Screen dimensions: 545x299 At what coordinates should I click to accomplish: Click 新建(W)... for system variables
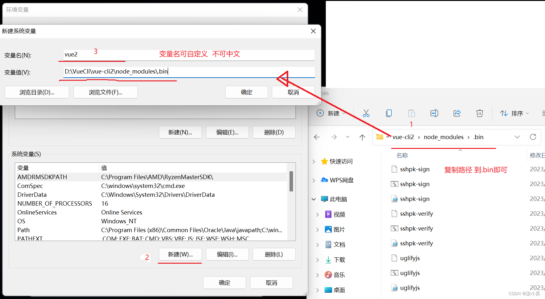(x=180, y=254)
